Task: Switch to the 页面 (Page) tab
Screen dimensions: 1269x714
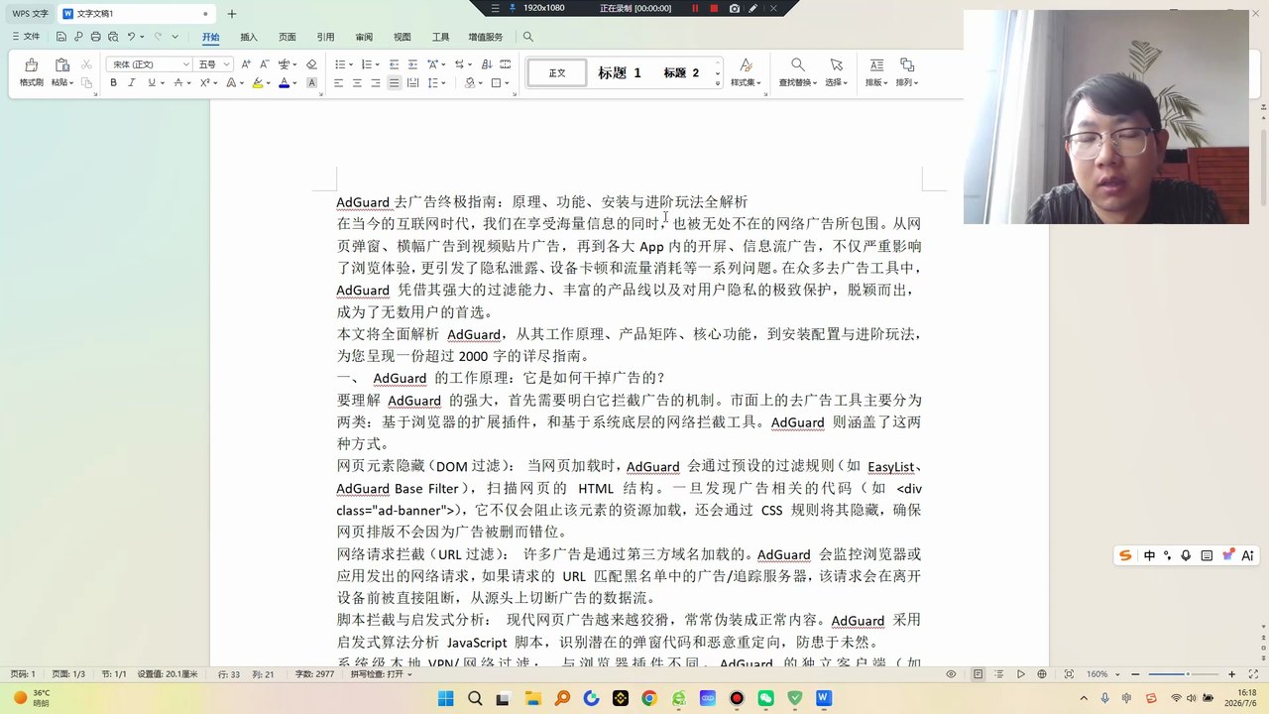Action: (288, 37)
